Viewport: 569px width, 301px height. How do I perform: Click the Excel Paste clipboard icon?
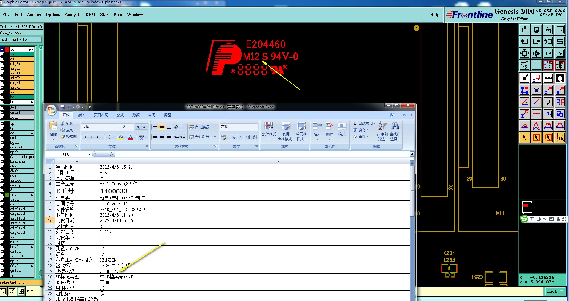tap(53, 126)
